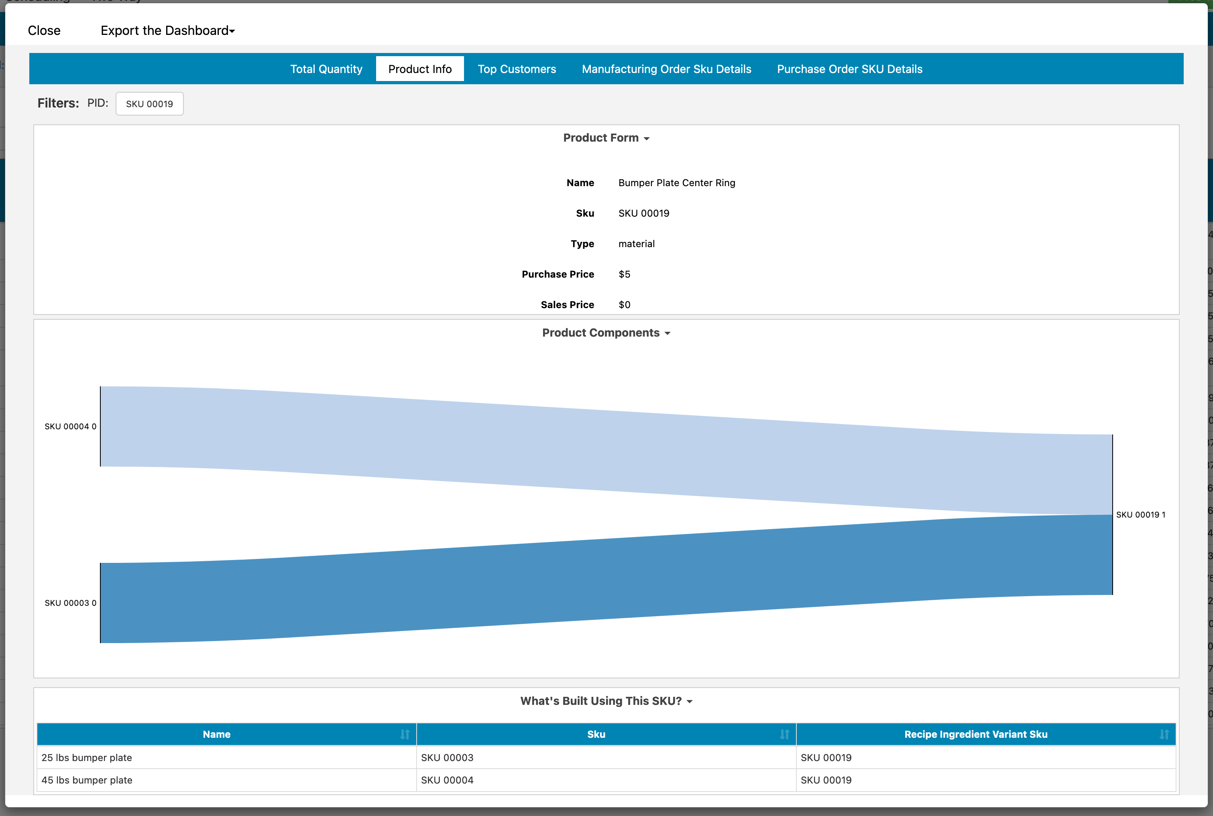Screen dimensions: 1213x816
Task: Open Purchase Order SKU Details tab
Action: [850, 69]
